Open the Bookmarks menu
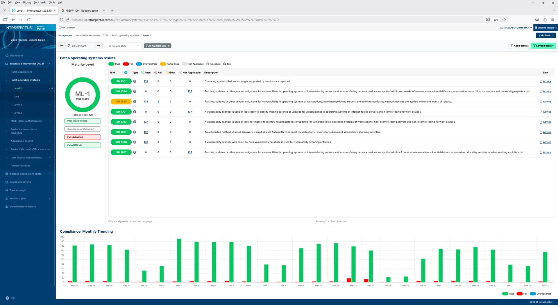The height and width of the screenshot is (305, 558). tap(40, 2)
